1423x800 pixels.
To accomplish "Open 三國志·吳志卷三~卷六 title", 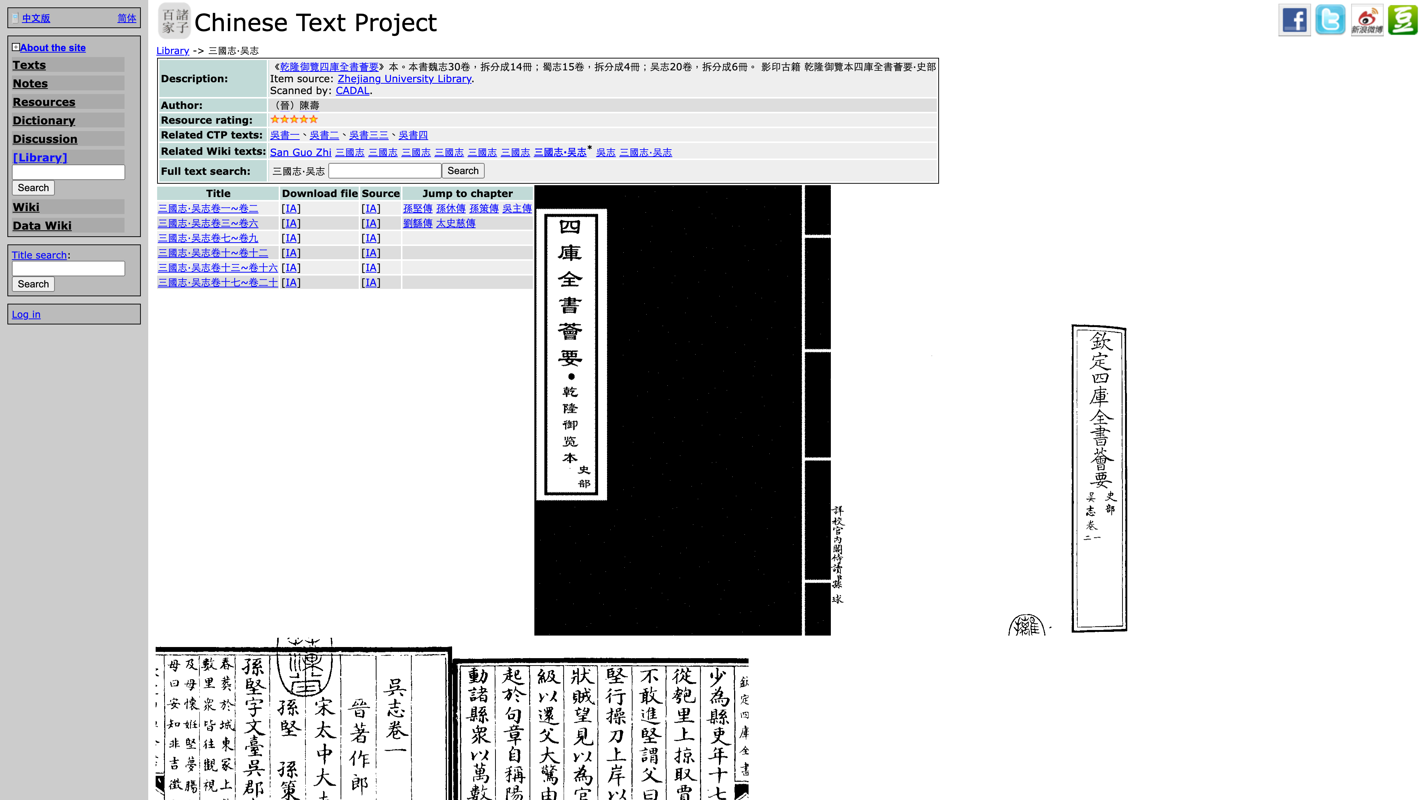I will pos(208,223).
